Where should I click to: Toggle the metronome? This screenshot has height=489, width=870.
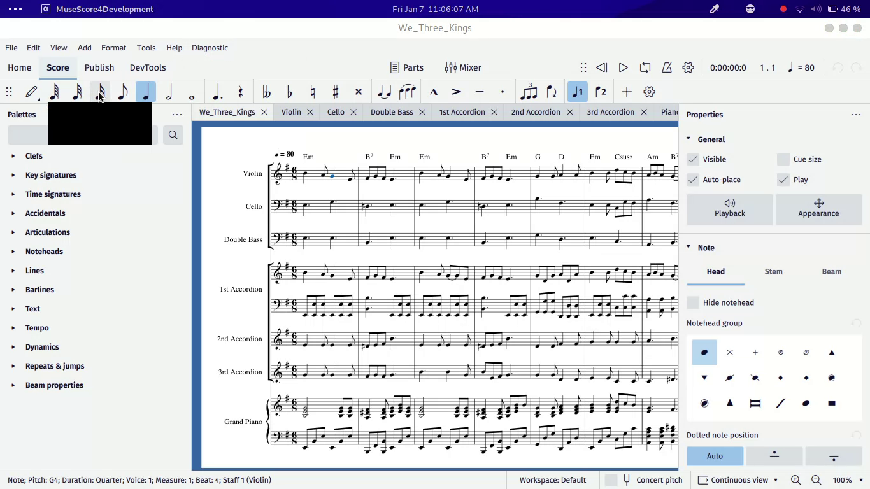(x=667, y=67)
